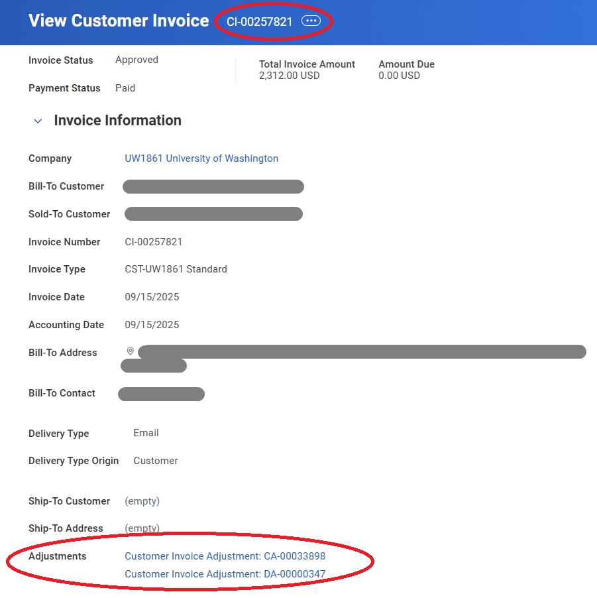Viewport: 597px width, 598px height.
Task: Select the Invoice Status value Approved
Action: pyautogui.click(x=136, y=60)
